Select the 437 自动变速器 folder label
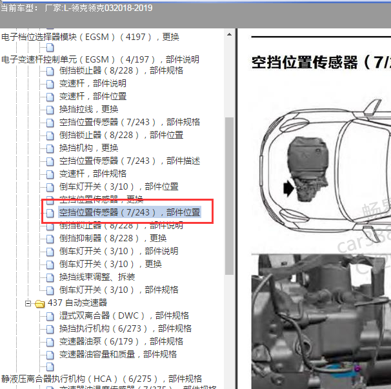This screenshot has width=391, height=389. [77, 303]
